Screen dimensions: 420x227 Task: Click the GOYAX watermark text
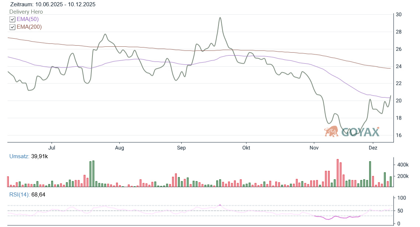click(360, 132)
